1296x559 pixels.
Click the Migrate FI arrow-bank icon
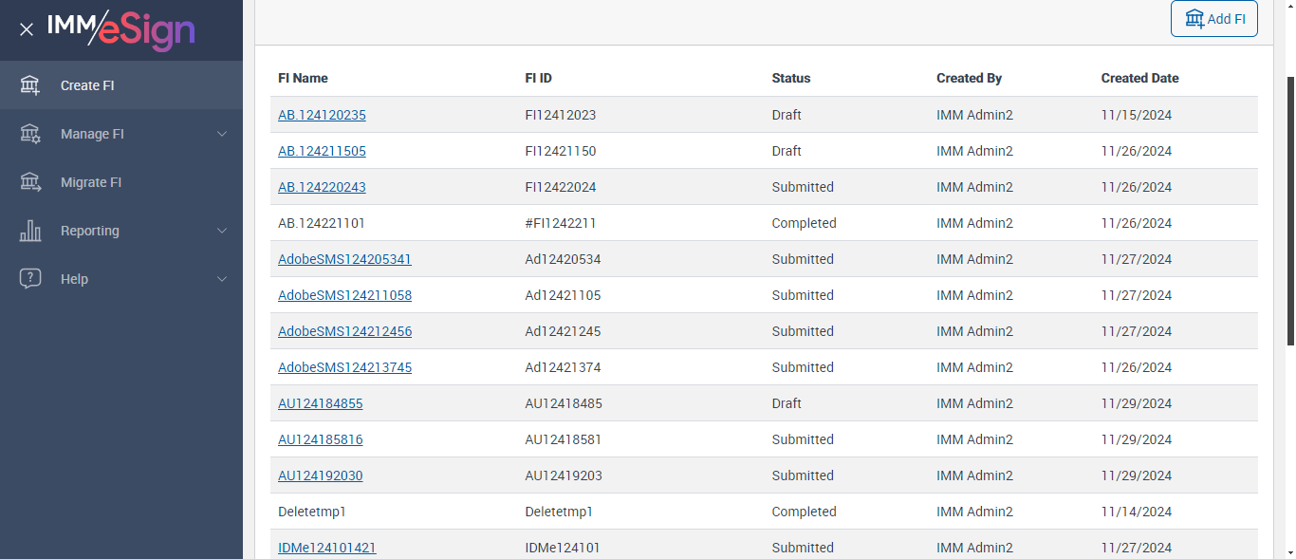tap(30, 182)
